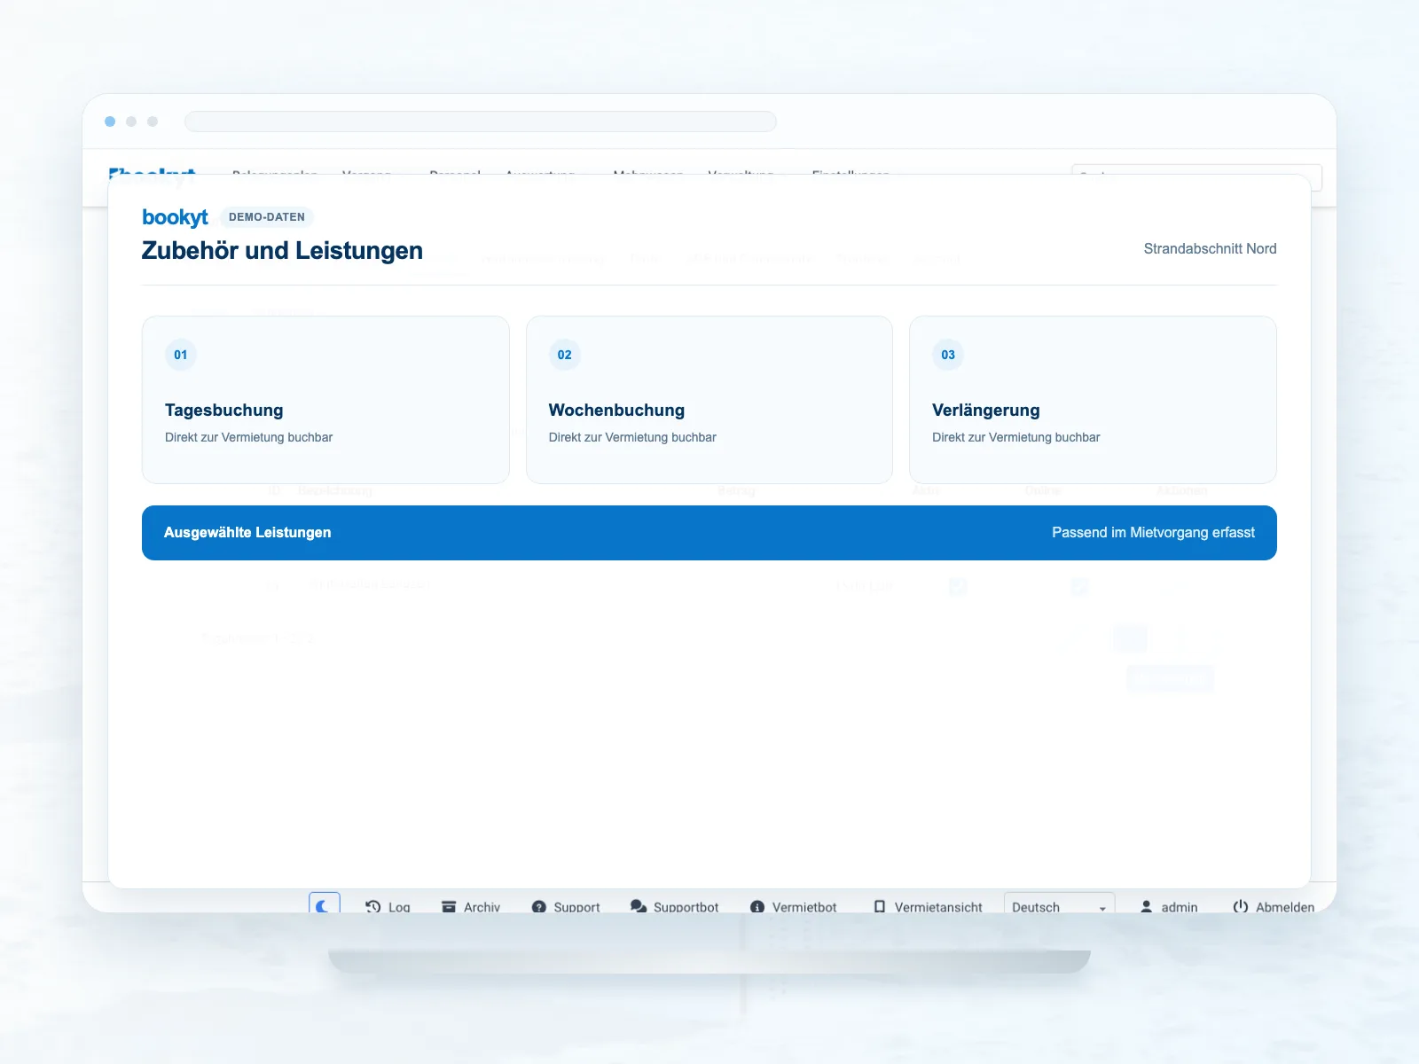Open the Deutsch language dropdown
The width and height of the screenshot is (1419, 1064).
(x=1059, y=904)
